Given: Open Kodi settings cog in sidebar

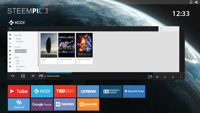Looking at the screenshot, I should tap(10, 62).
